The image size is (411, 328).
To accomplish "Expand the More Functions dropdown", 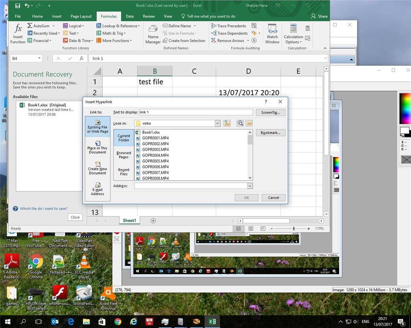I will click(x=131, y=41).
